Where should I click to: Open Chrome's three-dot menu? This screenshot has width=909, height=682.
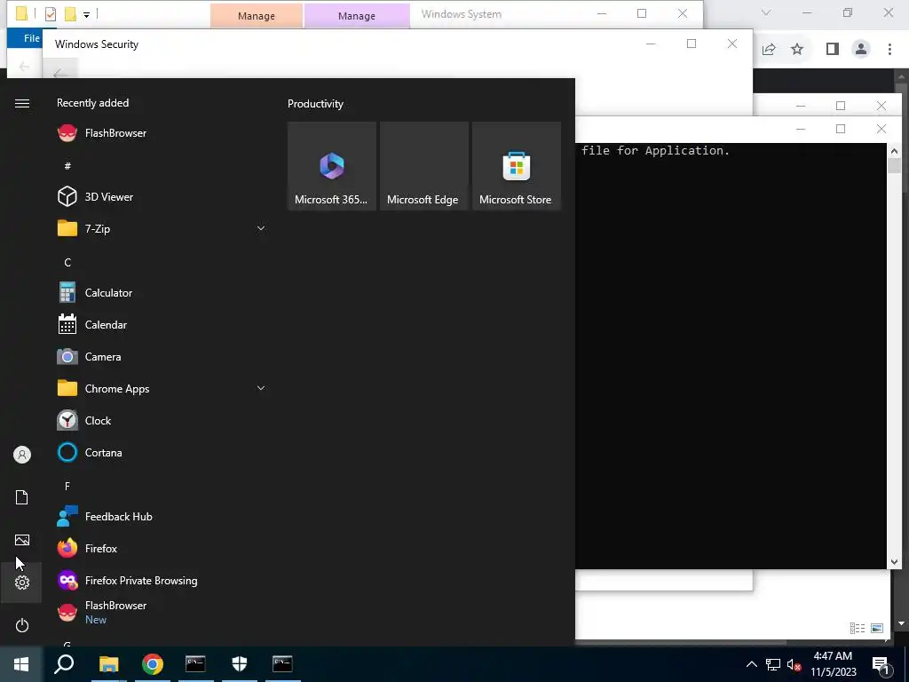click(889, 50)
